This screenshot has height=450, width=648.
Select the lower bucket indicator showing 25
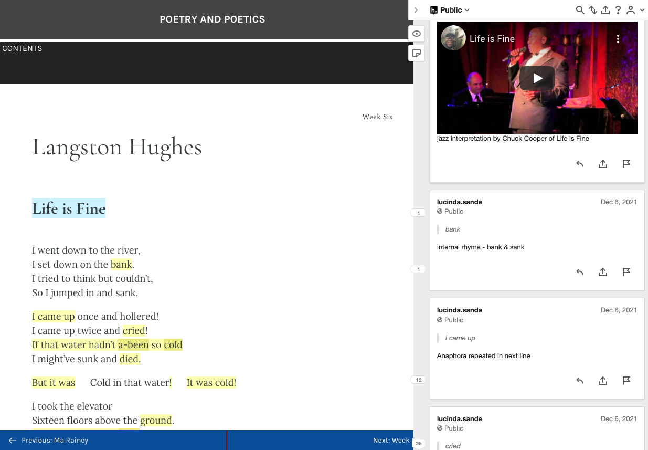pos(419,444)
